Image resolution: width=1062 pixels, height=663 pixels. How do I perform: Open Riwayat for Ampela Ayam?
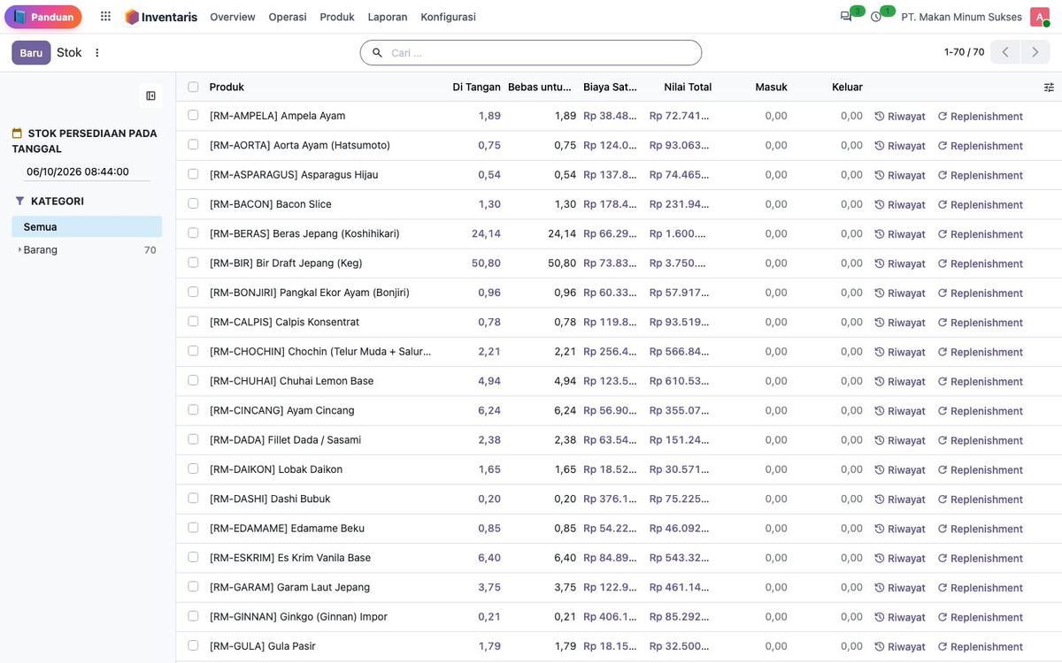pos(900,117)
